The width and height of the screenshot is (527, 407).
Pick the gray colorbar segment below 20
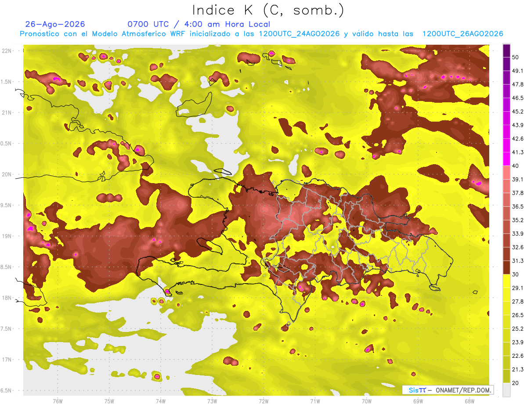tap(506, 390)
